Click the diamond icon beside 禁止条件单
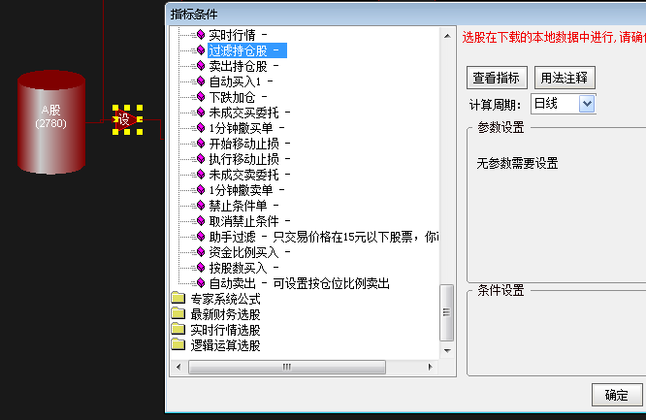Image resolution: width=646 pixels, height=420 pixels. click(201, 206)
